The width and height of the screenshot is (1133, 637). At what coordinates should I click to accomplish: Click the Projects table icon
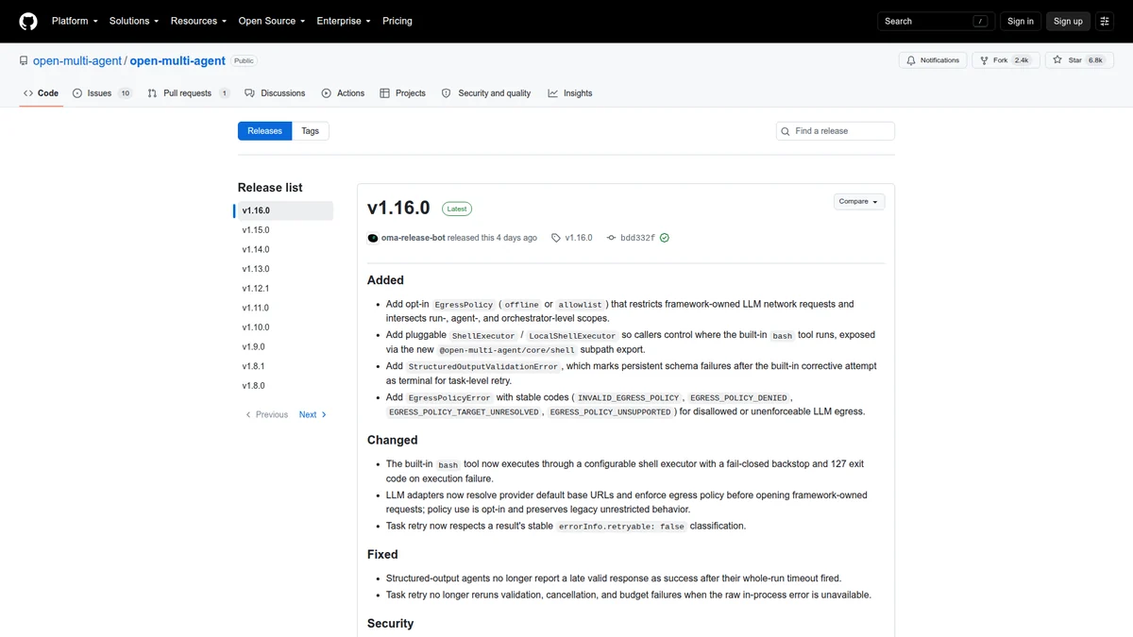[385, 93]
